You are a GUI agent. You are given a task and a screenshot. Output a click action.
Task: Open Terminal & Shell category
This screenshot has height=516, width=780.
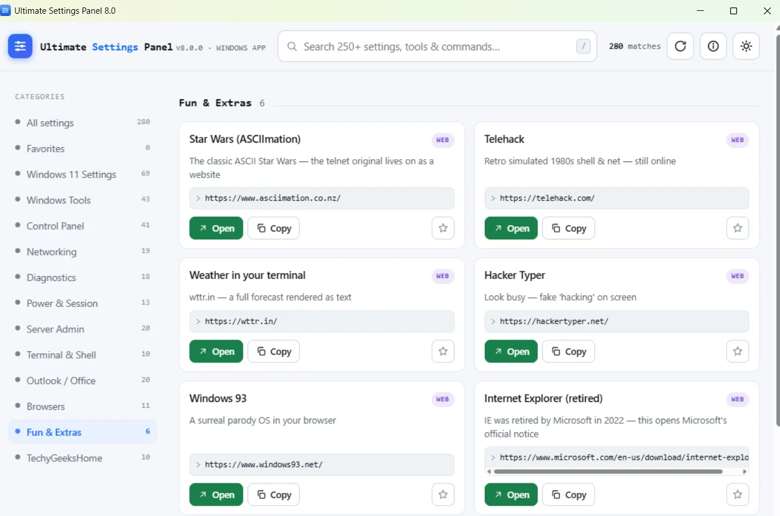tap(83, 354)
